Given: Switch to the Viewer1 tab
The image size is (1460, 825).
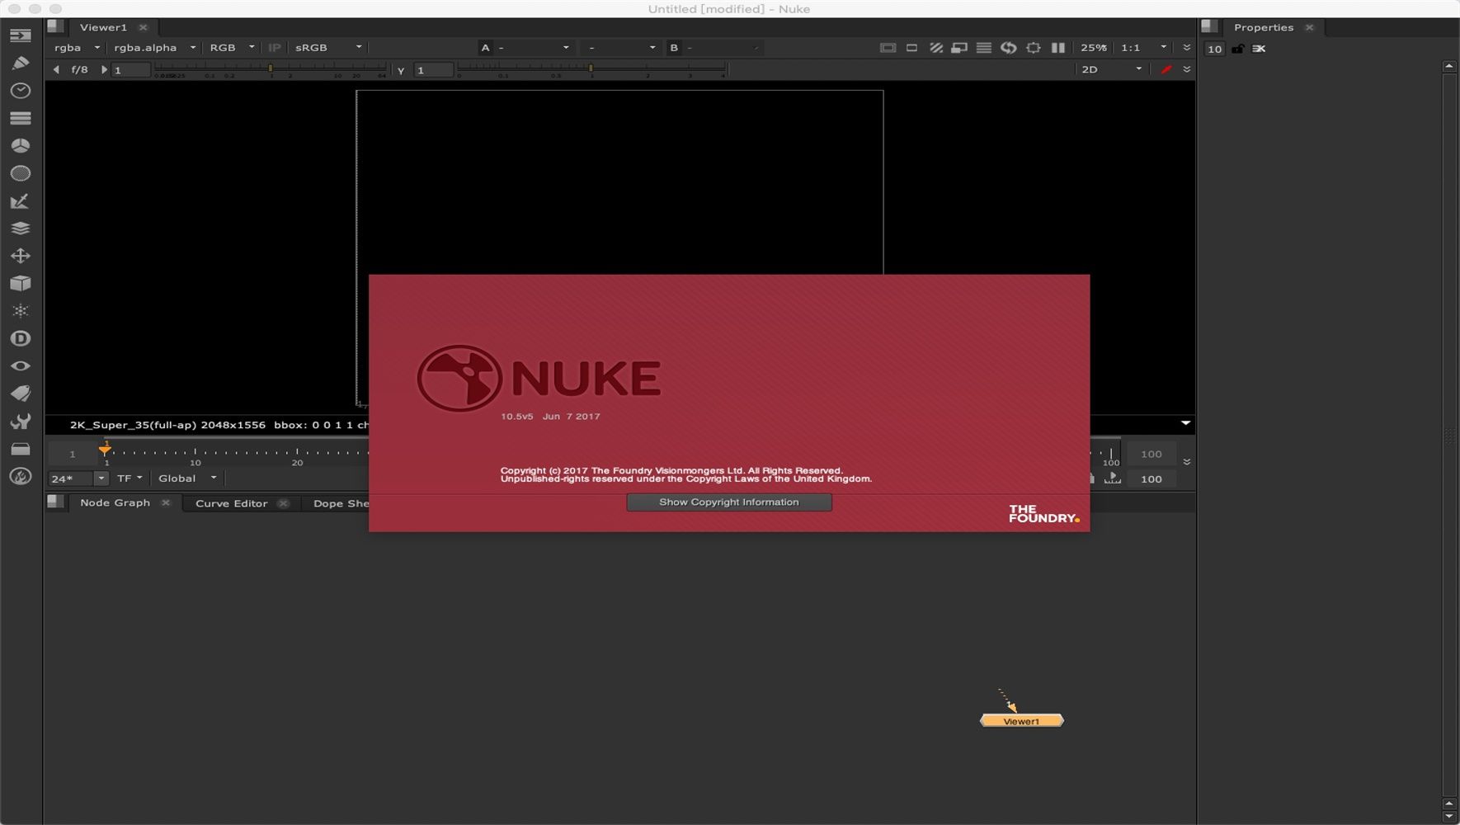Looking at the screenshot, I should 103,27.
